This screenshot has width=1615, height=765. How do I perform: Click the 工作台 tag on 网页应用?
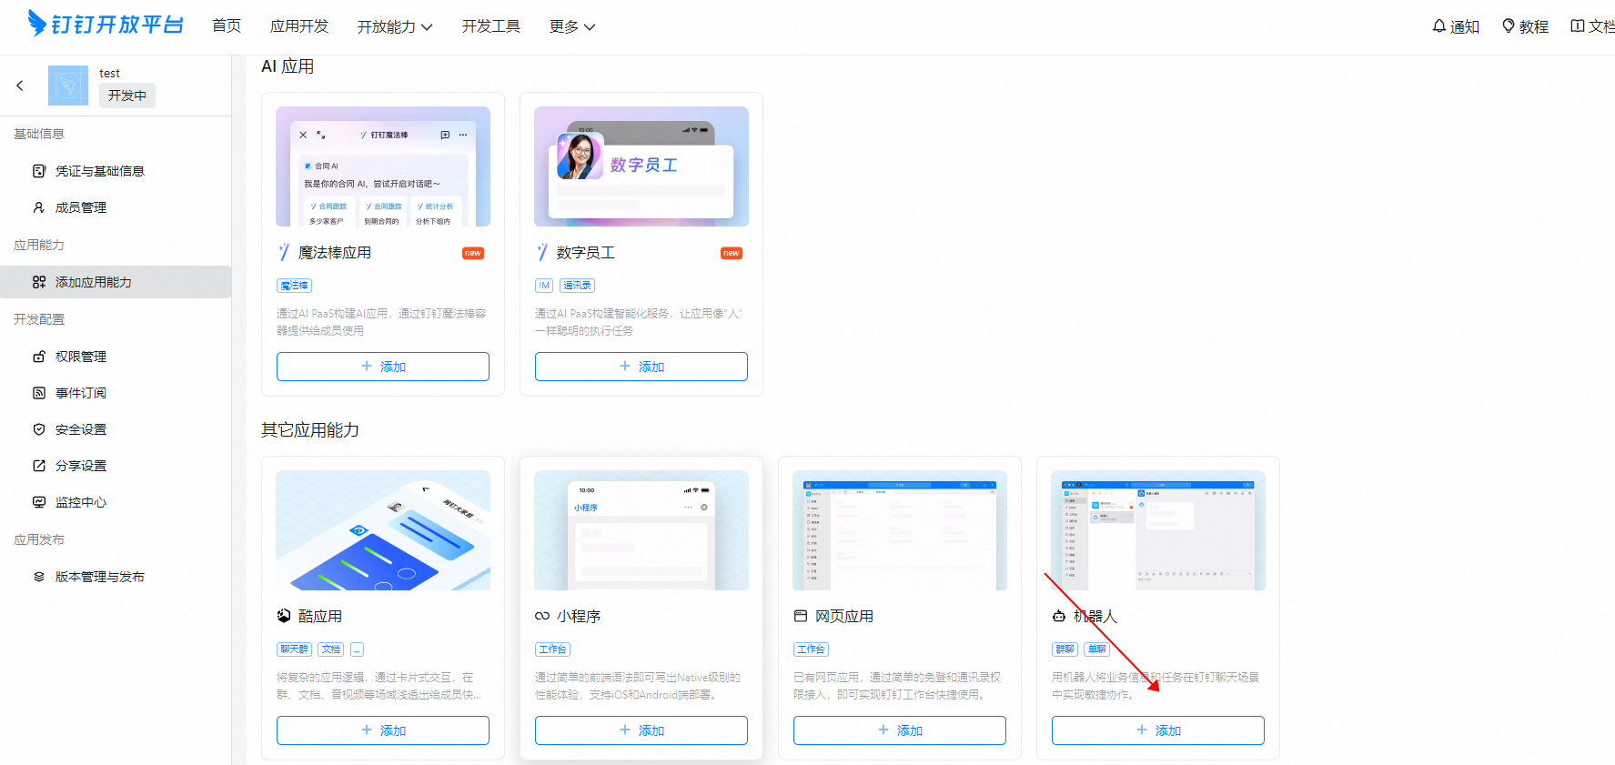(x=811, y=649)
